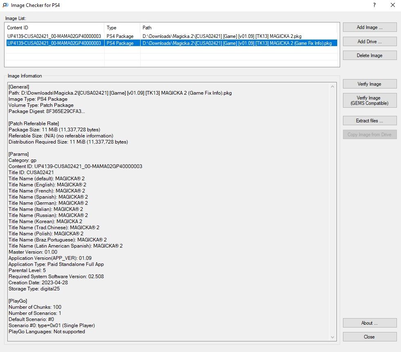
Task: Click the Scenario #0 Single Player line
Action: point(52,325)
